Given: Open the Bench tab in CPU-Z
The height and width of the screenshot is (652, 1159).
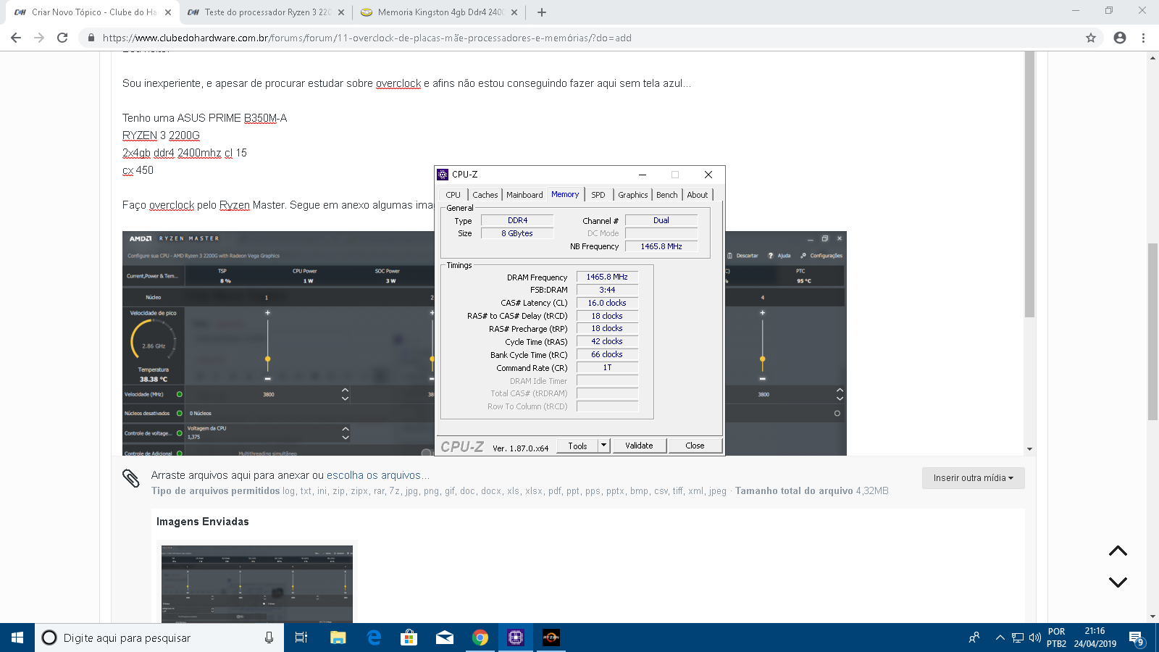Looking at the screenshot, I should point(667,195).
